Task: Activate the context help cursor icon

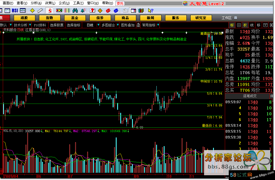Action: pyautogui.click(x=151, y=11)
